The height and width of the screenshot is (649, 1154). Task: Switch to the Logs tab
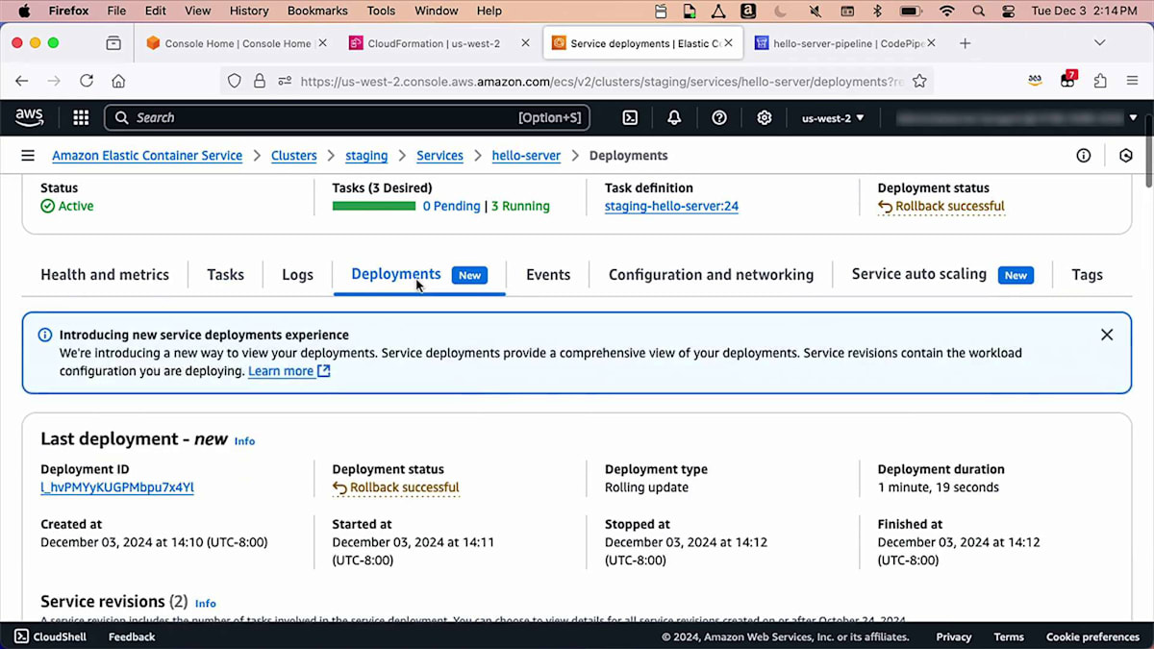(x=297, y=274)
